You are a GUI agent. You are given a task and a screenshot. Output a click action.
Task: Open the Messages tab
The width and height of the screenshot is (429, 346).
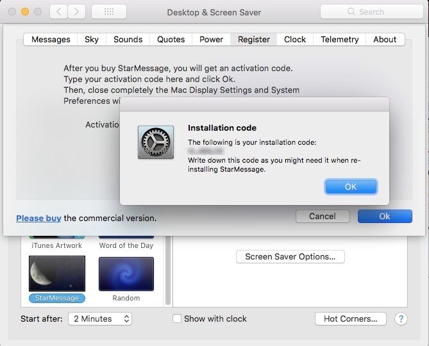click(x=51, y=39)
